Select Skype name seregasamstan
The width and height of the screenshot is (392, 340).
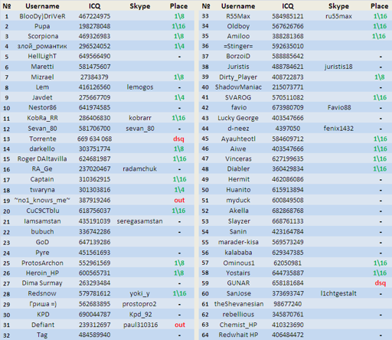pos(140,221)
